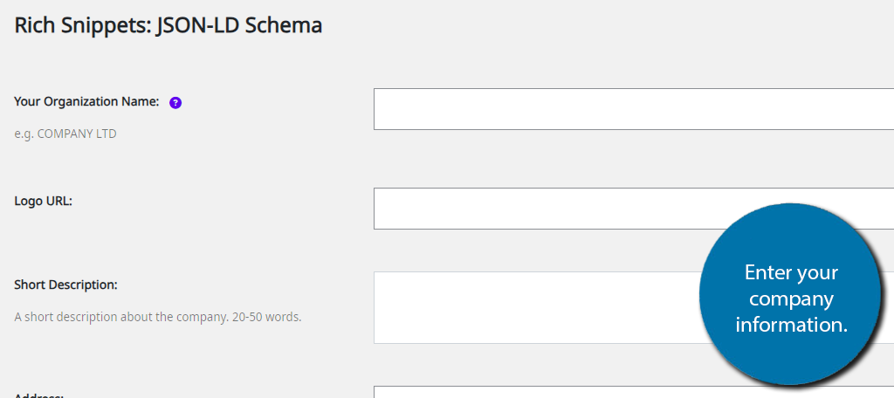
Task: Click the 'JSON-LD Schema' part of the heading
Action: (239, 25)
